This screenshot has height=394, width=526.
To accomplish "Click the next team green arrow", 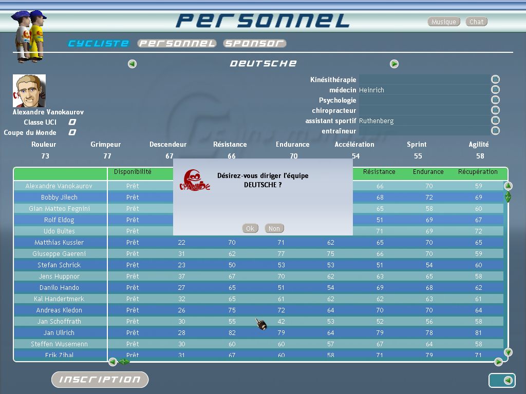I will point(394,64).
